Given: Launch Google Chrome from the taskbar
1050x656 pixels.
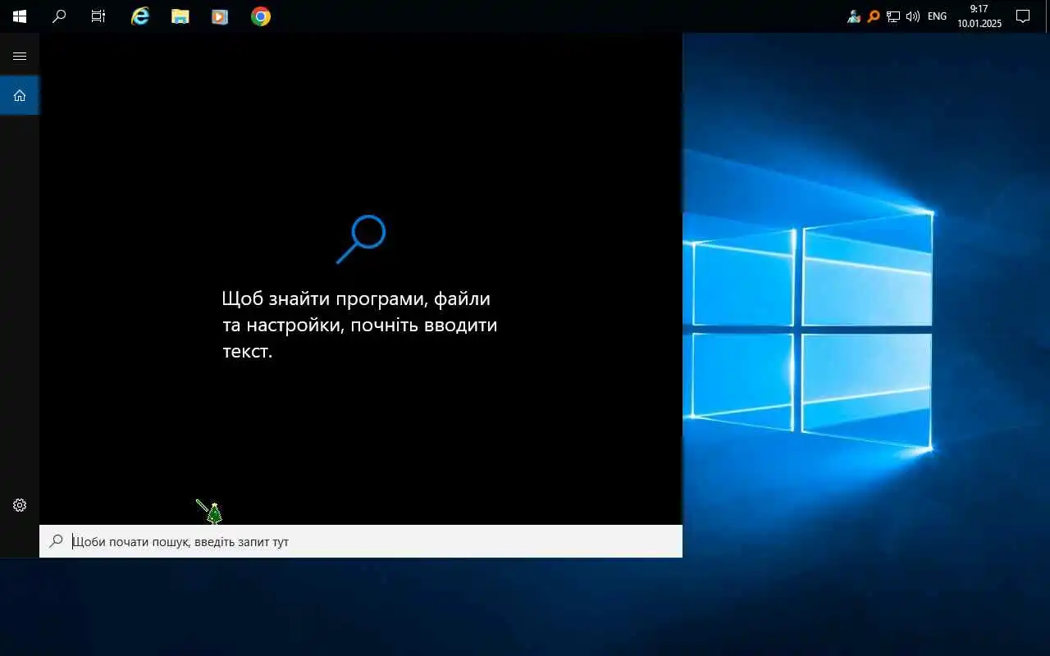Looking at the screenshot, I should tap(261, 16).
